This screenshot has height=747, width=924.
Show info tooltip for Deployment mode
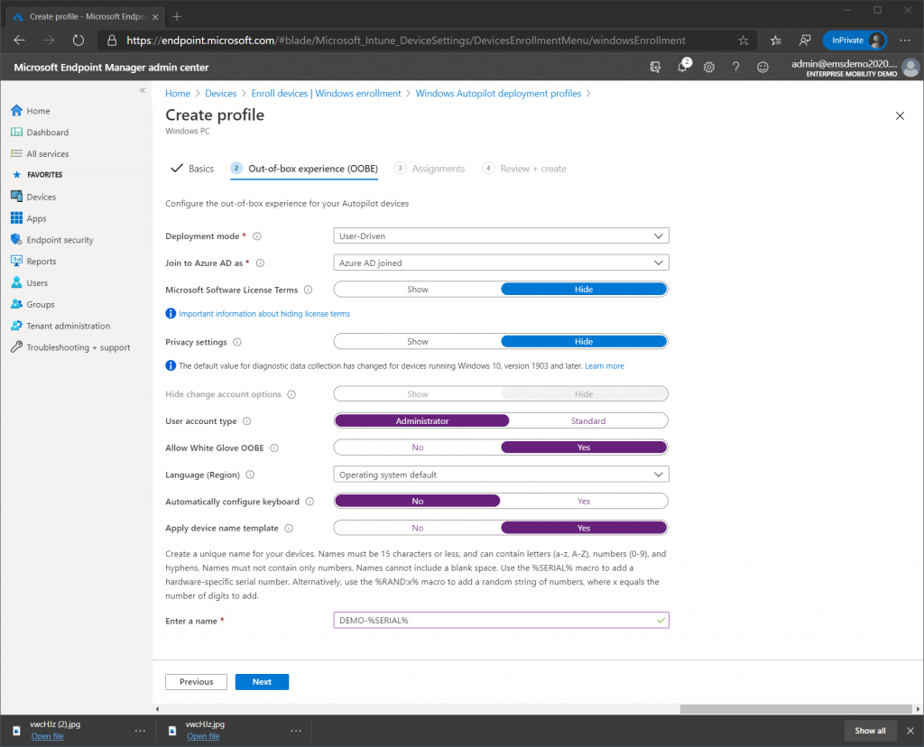pos(257,236)
